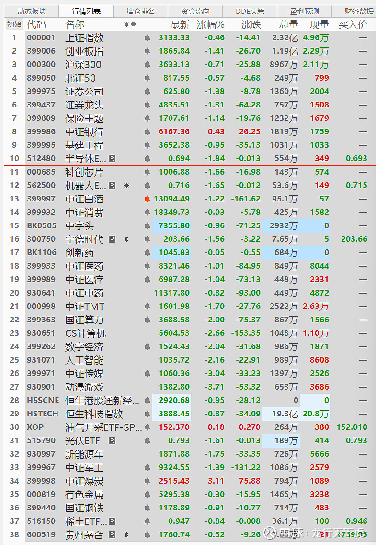This screenshot has height=545, width=376.
Task: Click the alert bell for 恒生科技指数
Action: tap(147, 414)
